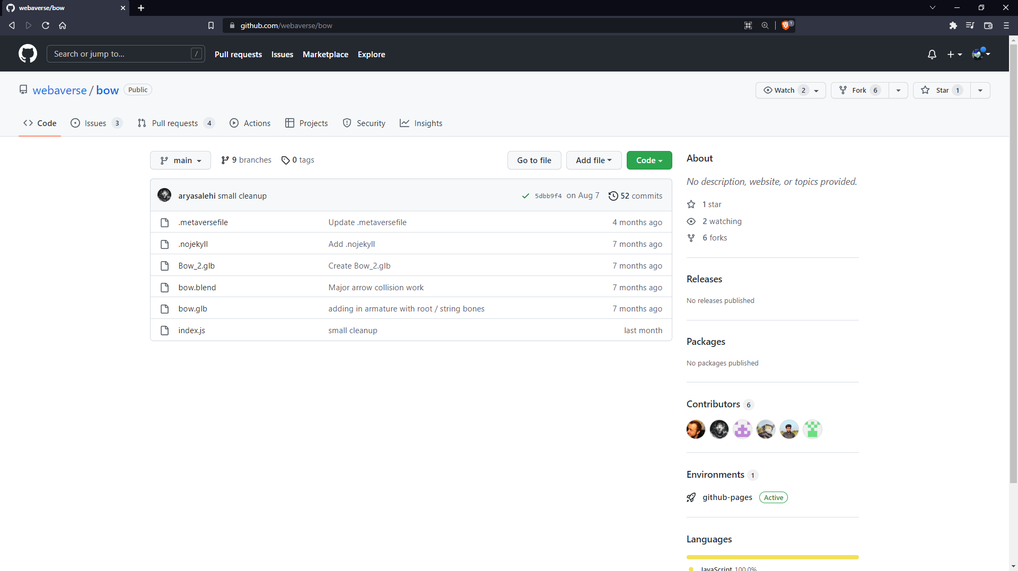
Task: Open Brave Shields icon
Action: click(x=786, y=25)
